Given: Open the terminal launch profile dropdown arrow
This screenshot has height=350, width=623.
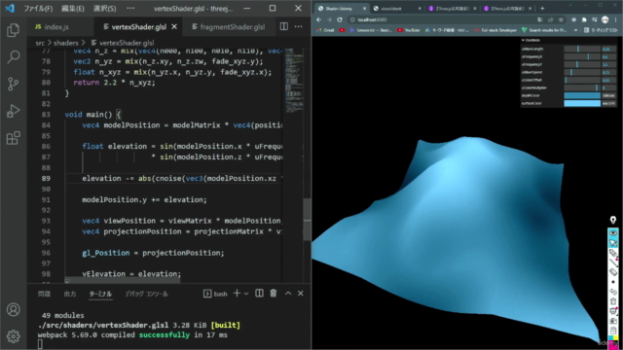Looking at the screenshot, I should (x=246, y=294).
